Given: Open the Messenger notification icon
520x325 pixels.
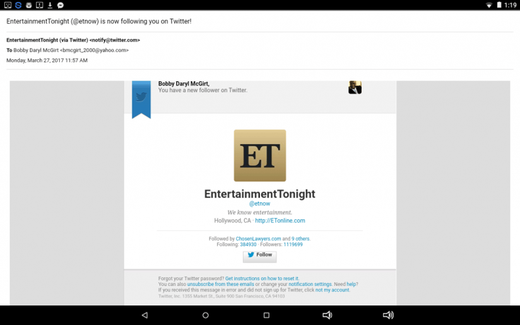Looking at the screenshot, I should click(61, 5).
